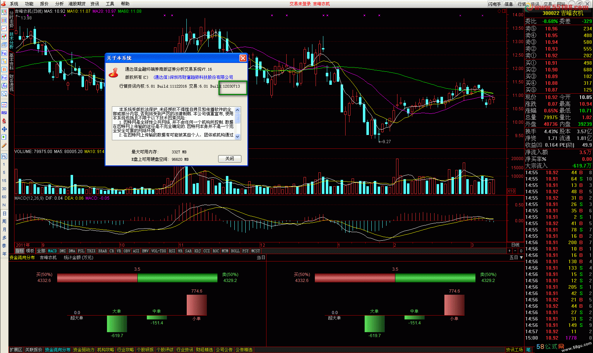
Task: Switch to 15-minute period
Action: [4, 181]
